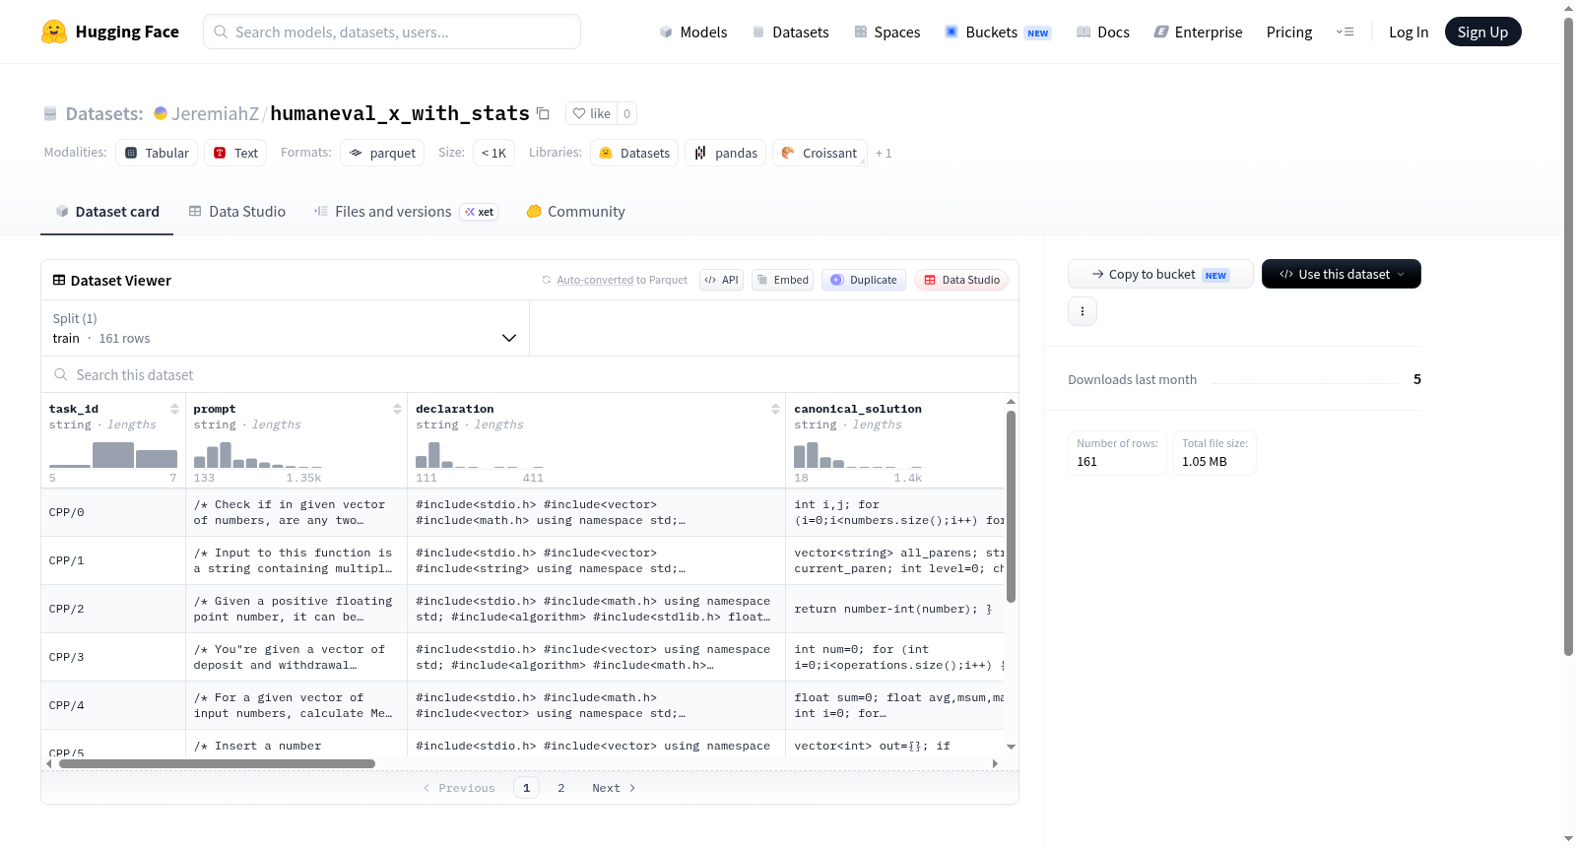Select the declaration length histogram

480,455
